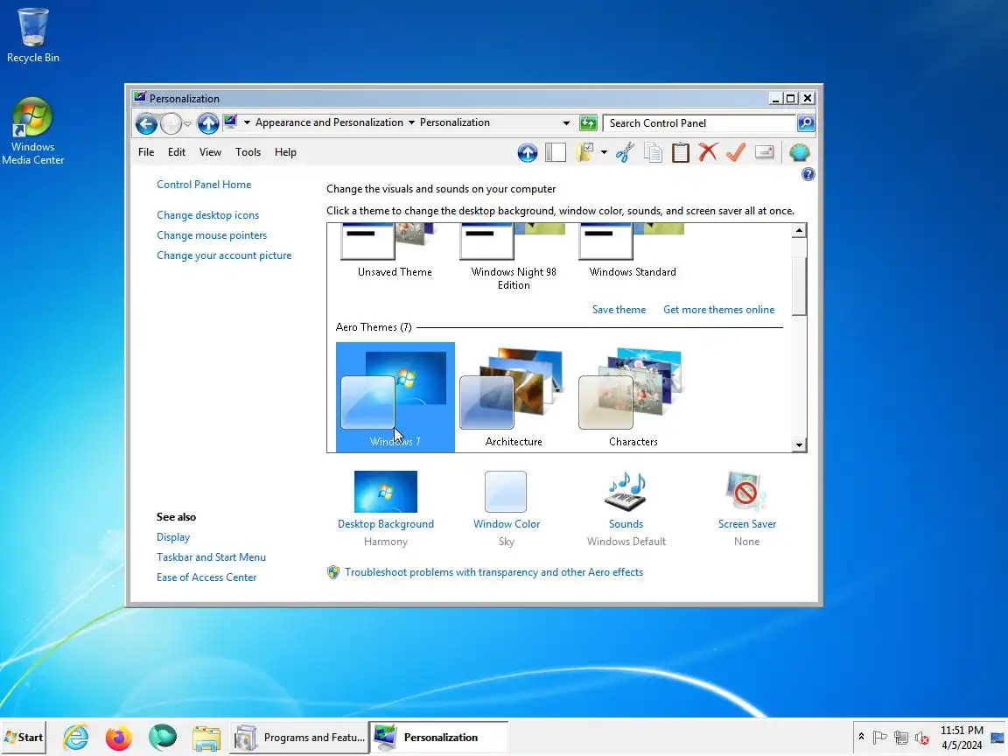Click the theme list scroll up arrow
Viewport: 1008px width, 756px height.
(798, 231)
